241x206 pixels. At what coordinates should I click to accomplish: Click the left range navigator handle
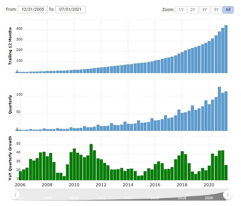coord(15,195)
